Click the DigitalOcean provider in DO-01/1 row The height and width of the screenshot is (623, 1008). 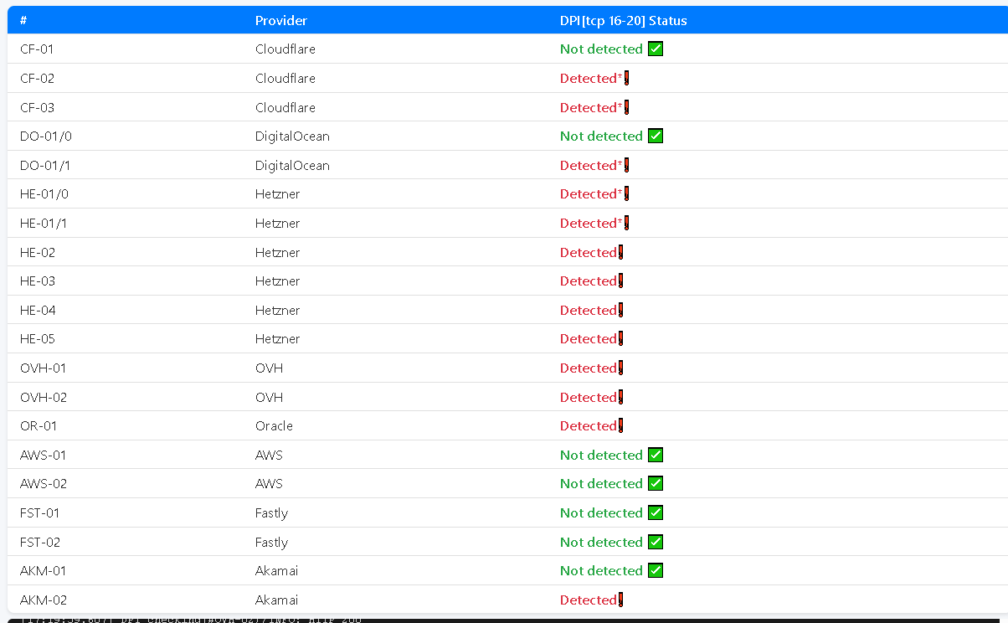click(x=292, y=166)
